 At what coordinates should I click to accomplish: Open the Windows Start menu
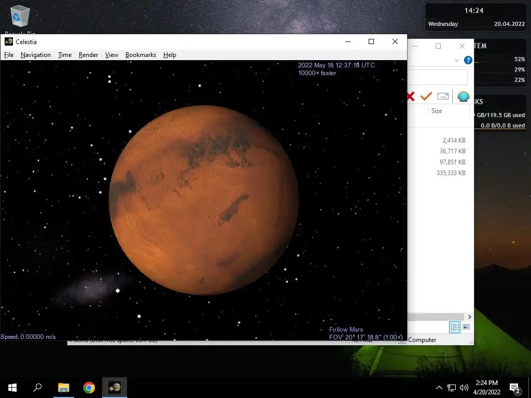coord(12,388)
